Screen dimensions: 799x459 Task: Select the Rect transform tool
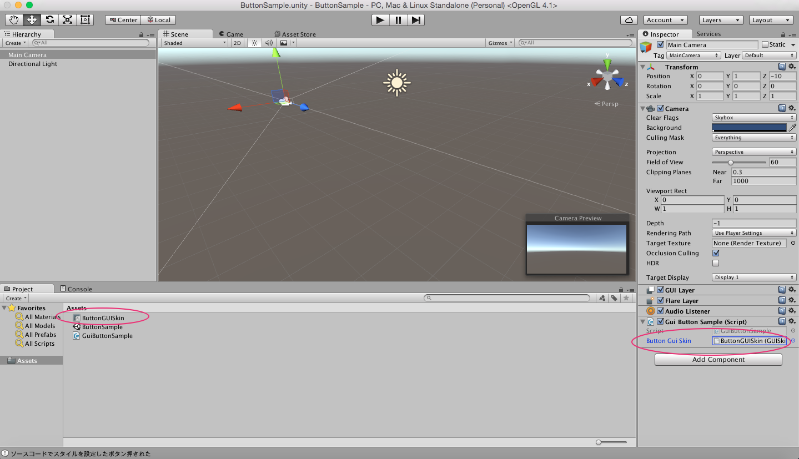point(85,19)
